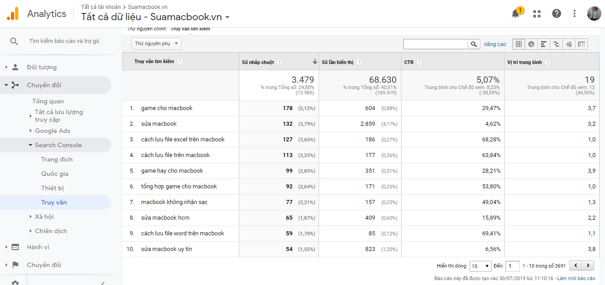Click the nâng cao advanced filter link
This screenshot has width=605, height=285.
(495, 44)
